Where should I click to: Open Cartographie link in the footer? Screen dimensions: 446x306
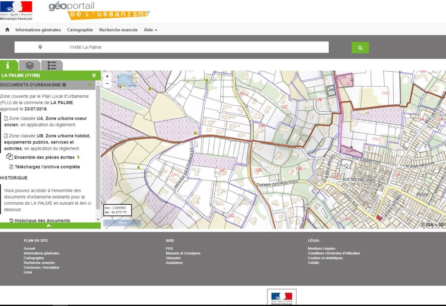(34, 258)
